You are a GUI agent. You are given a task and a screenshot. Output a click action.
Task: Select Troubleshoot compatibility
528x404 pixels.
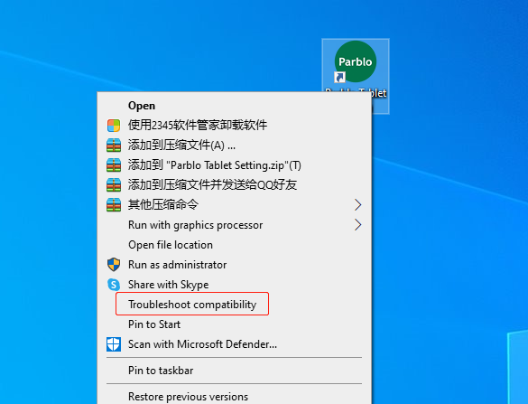click(192, 305)
